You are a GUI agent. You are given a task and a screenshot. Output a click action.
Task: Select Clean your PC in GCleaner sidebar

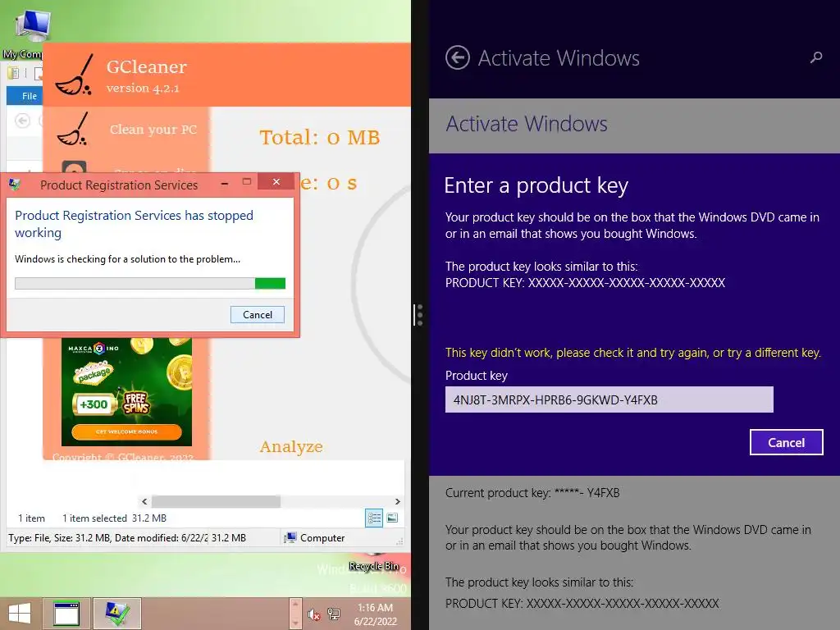tap(153, 129)
